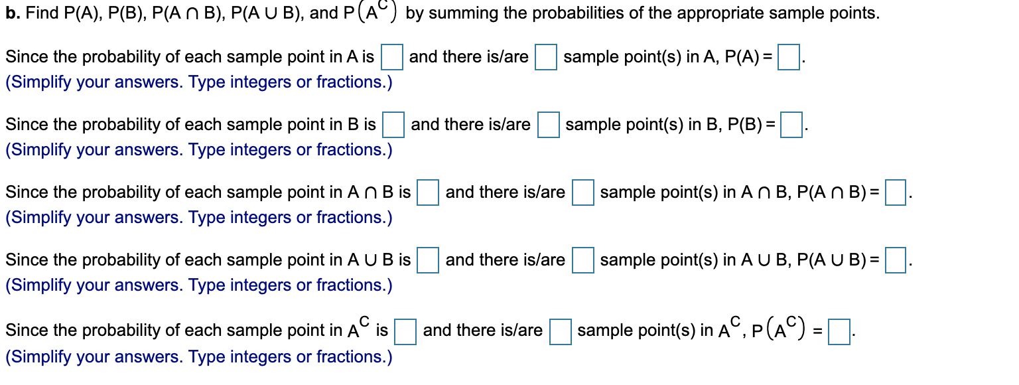The height and width of the screenshot is (385, 1019).
Task: Click the count box for sample points in A ∪ B
Action: [582, 262]
